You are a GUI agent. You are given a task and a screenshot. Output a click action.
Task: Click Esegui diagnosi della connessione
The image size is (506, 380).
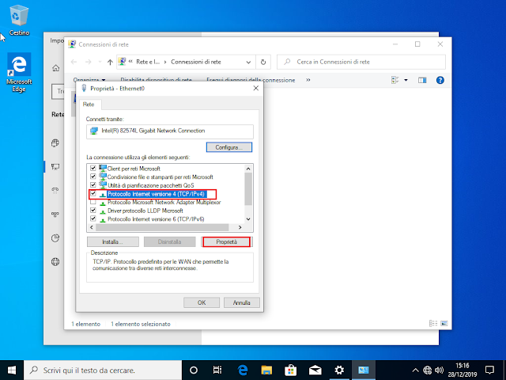251,80
